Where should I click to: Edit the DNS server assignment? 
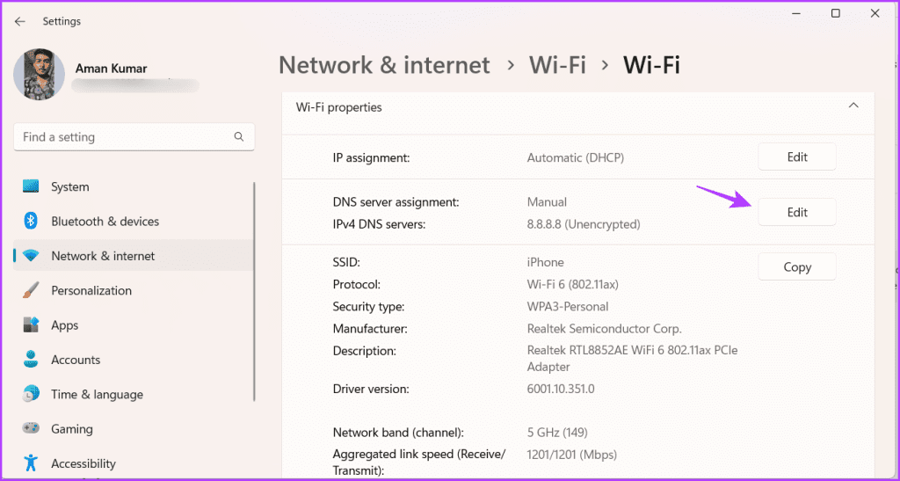[x=796, y=212]
